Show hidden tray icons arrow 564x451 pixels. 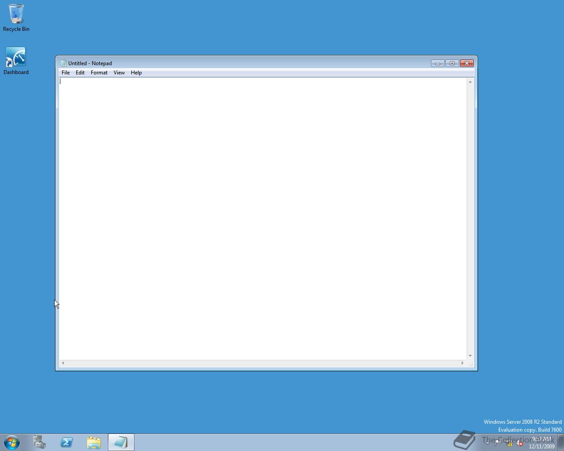pos(487,443)
